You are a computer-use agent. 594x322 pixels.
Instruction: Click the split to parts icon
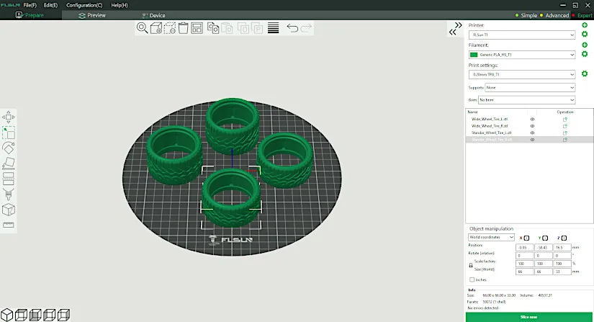[257, 28]
